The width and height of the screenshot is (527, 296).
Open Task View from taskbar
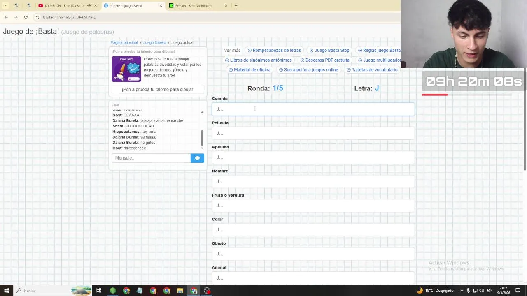[99, 291]
